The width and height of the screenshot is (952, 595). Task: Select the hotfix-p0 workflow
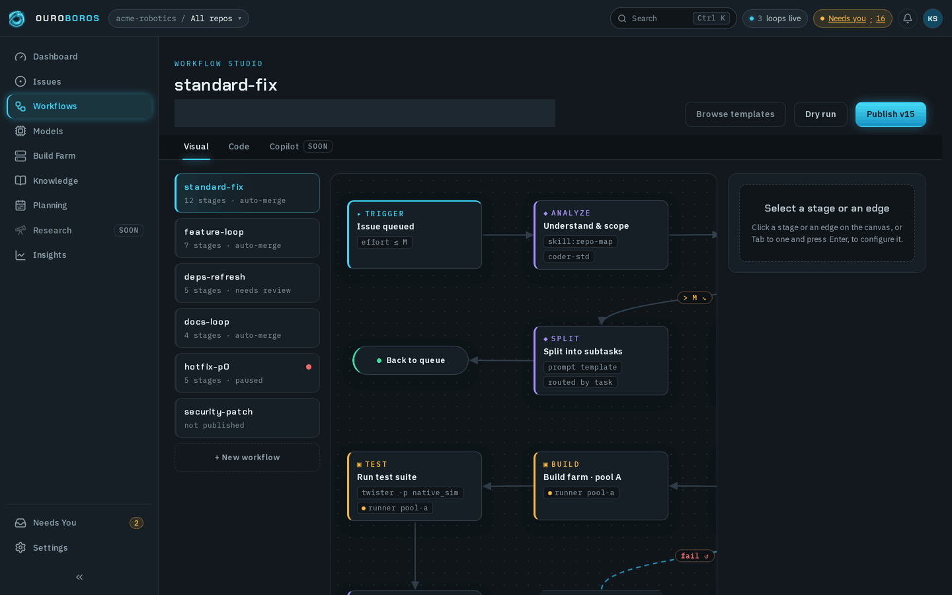[x=247, y=373]
